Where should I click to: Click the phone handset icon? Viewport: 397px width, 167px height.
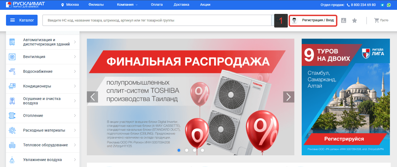click(348, 5)
